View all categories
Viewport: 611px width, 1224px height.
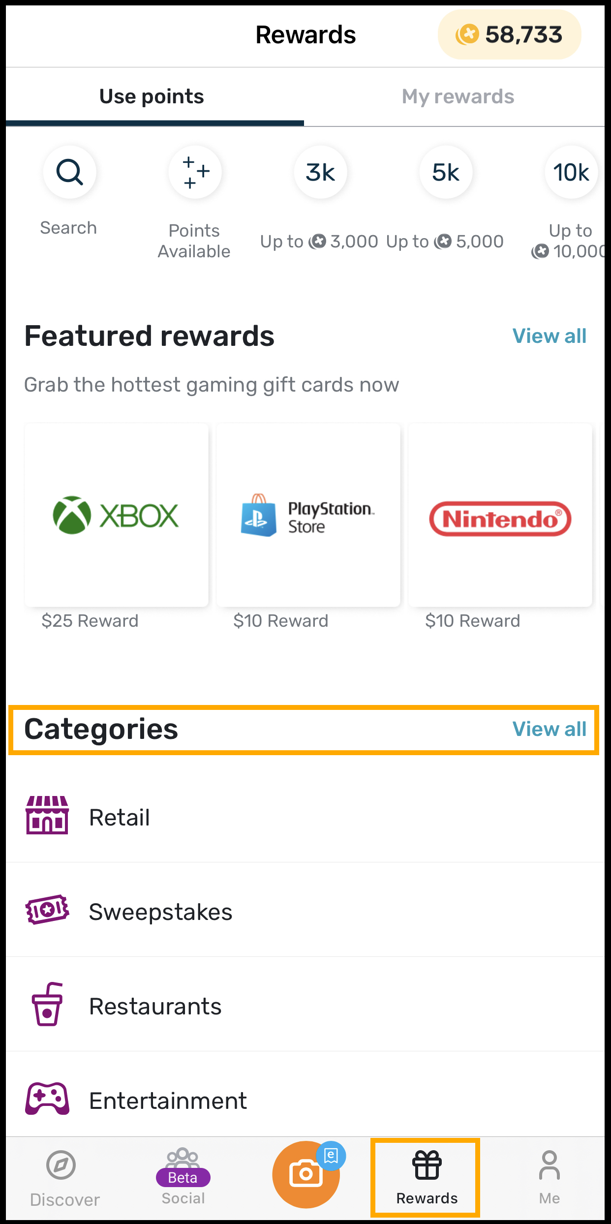(x=549, y=729)
